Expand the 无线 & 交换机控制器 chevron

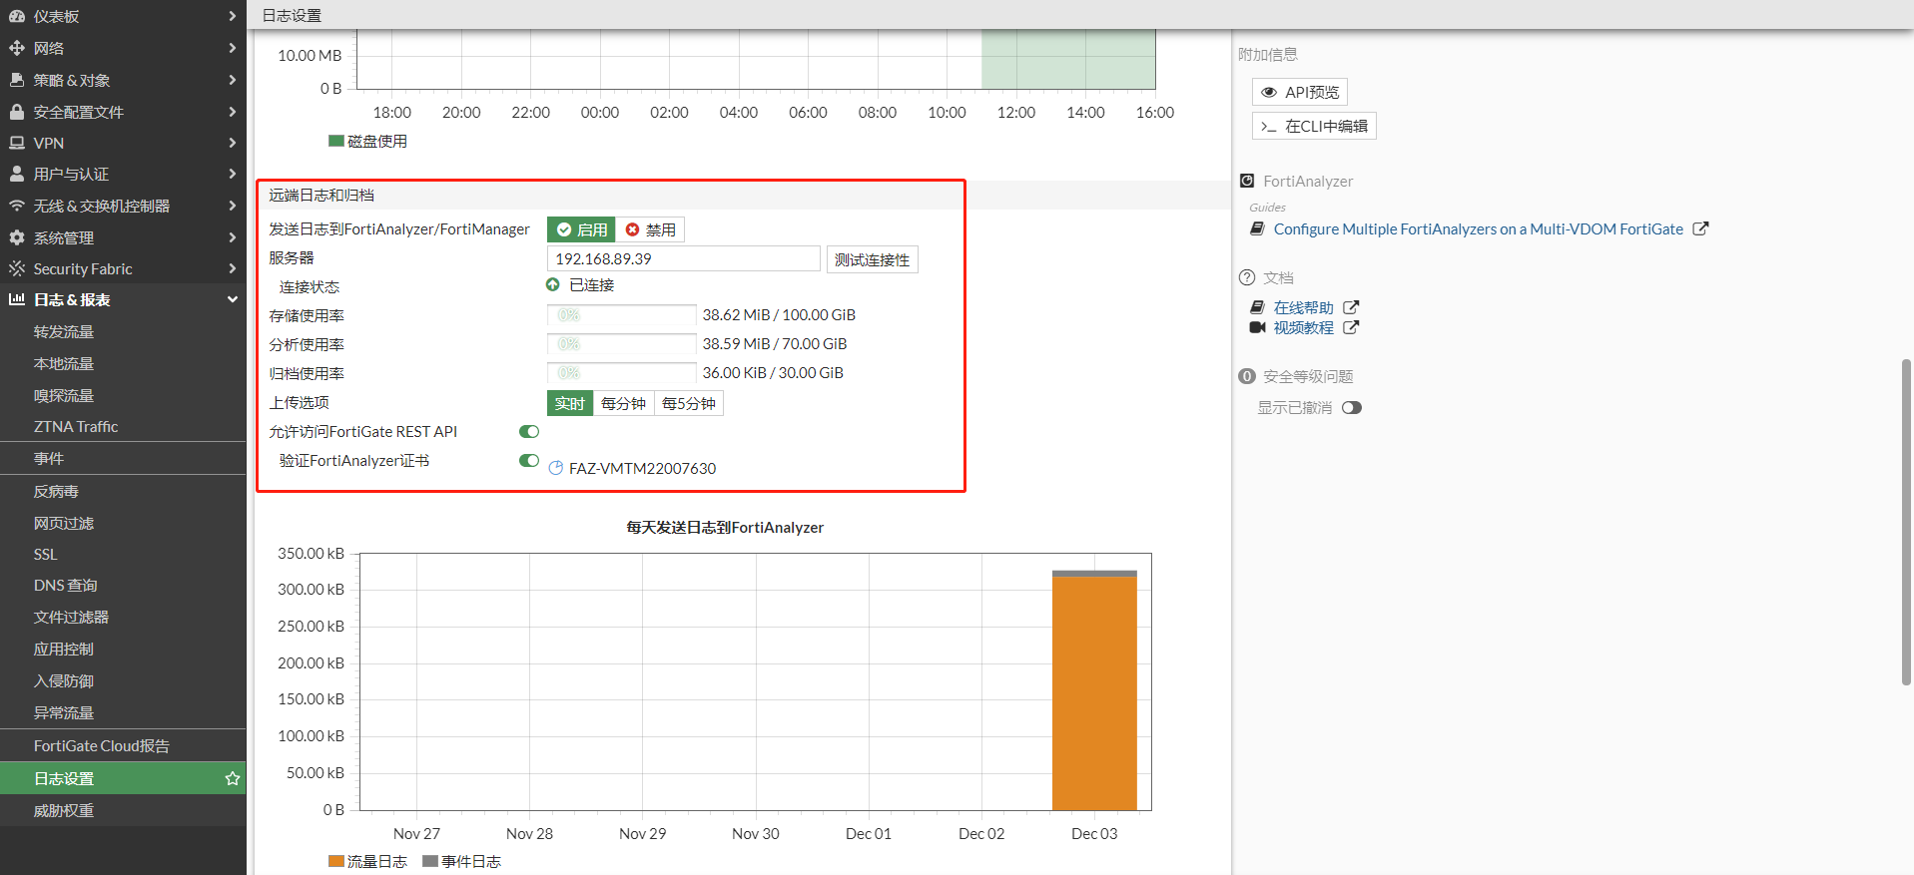click(233, 206)
